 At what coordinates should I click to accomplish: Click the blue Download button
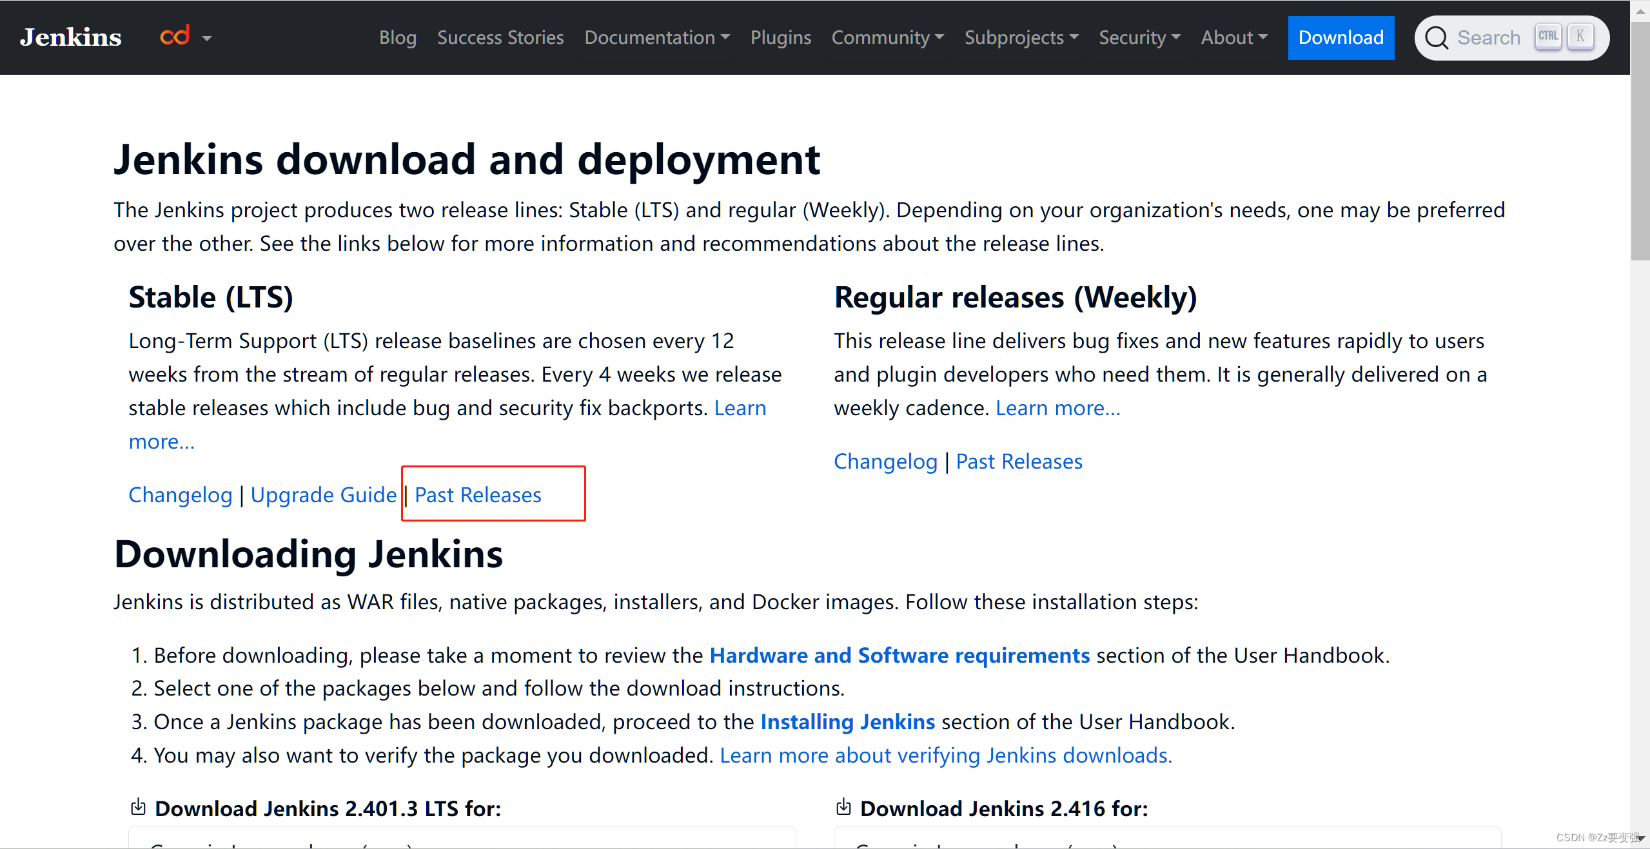[1341, 37]
